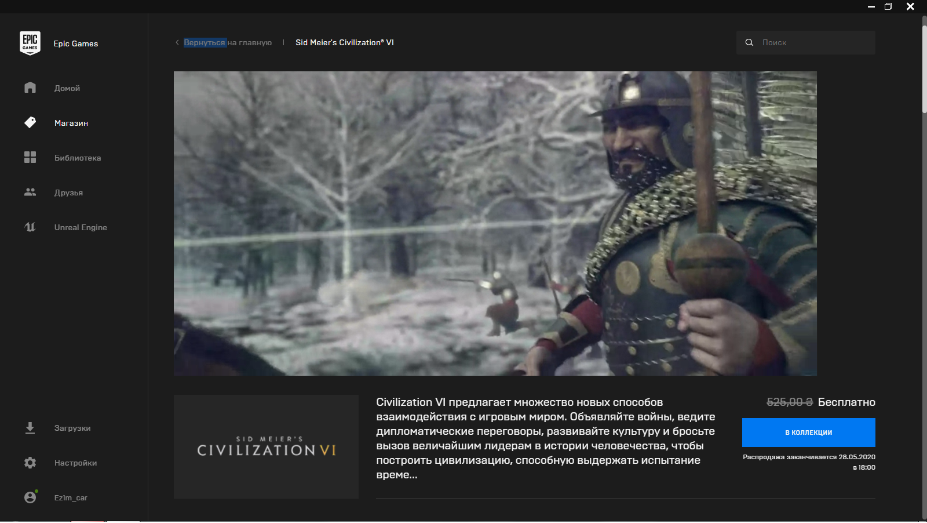The width and height of the screenshot is (927, 523).
Task: Close the Epic Games launcher window
Action: 911,6
